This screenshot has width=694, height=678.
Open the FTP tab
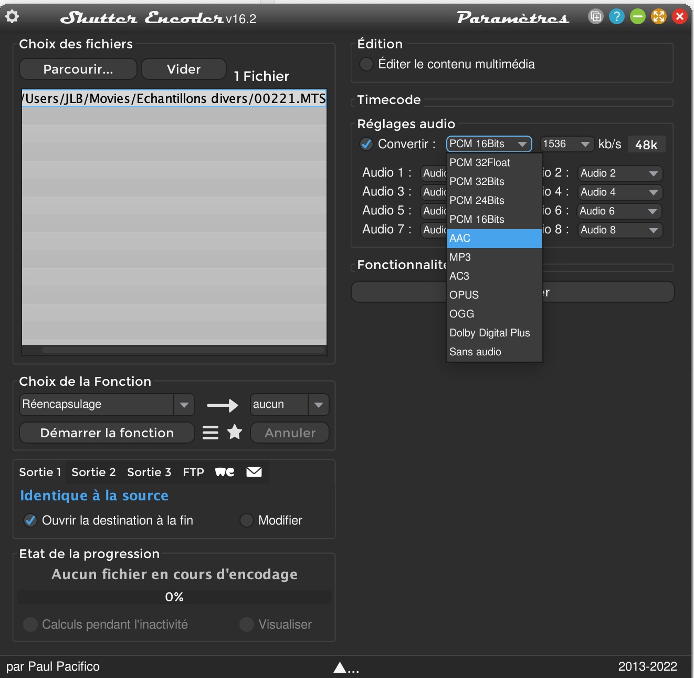[193, 472]
